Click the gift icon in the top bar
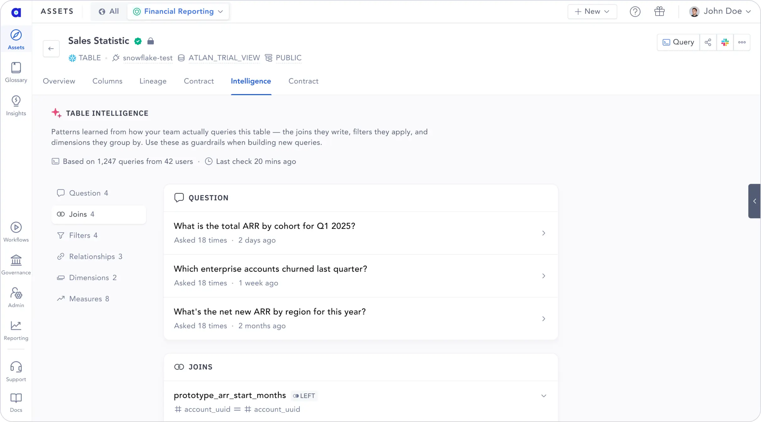The image size is (761, 422). point(659,11)
